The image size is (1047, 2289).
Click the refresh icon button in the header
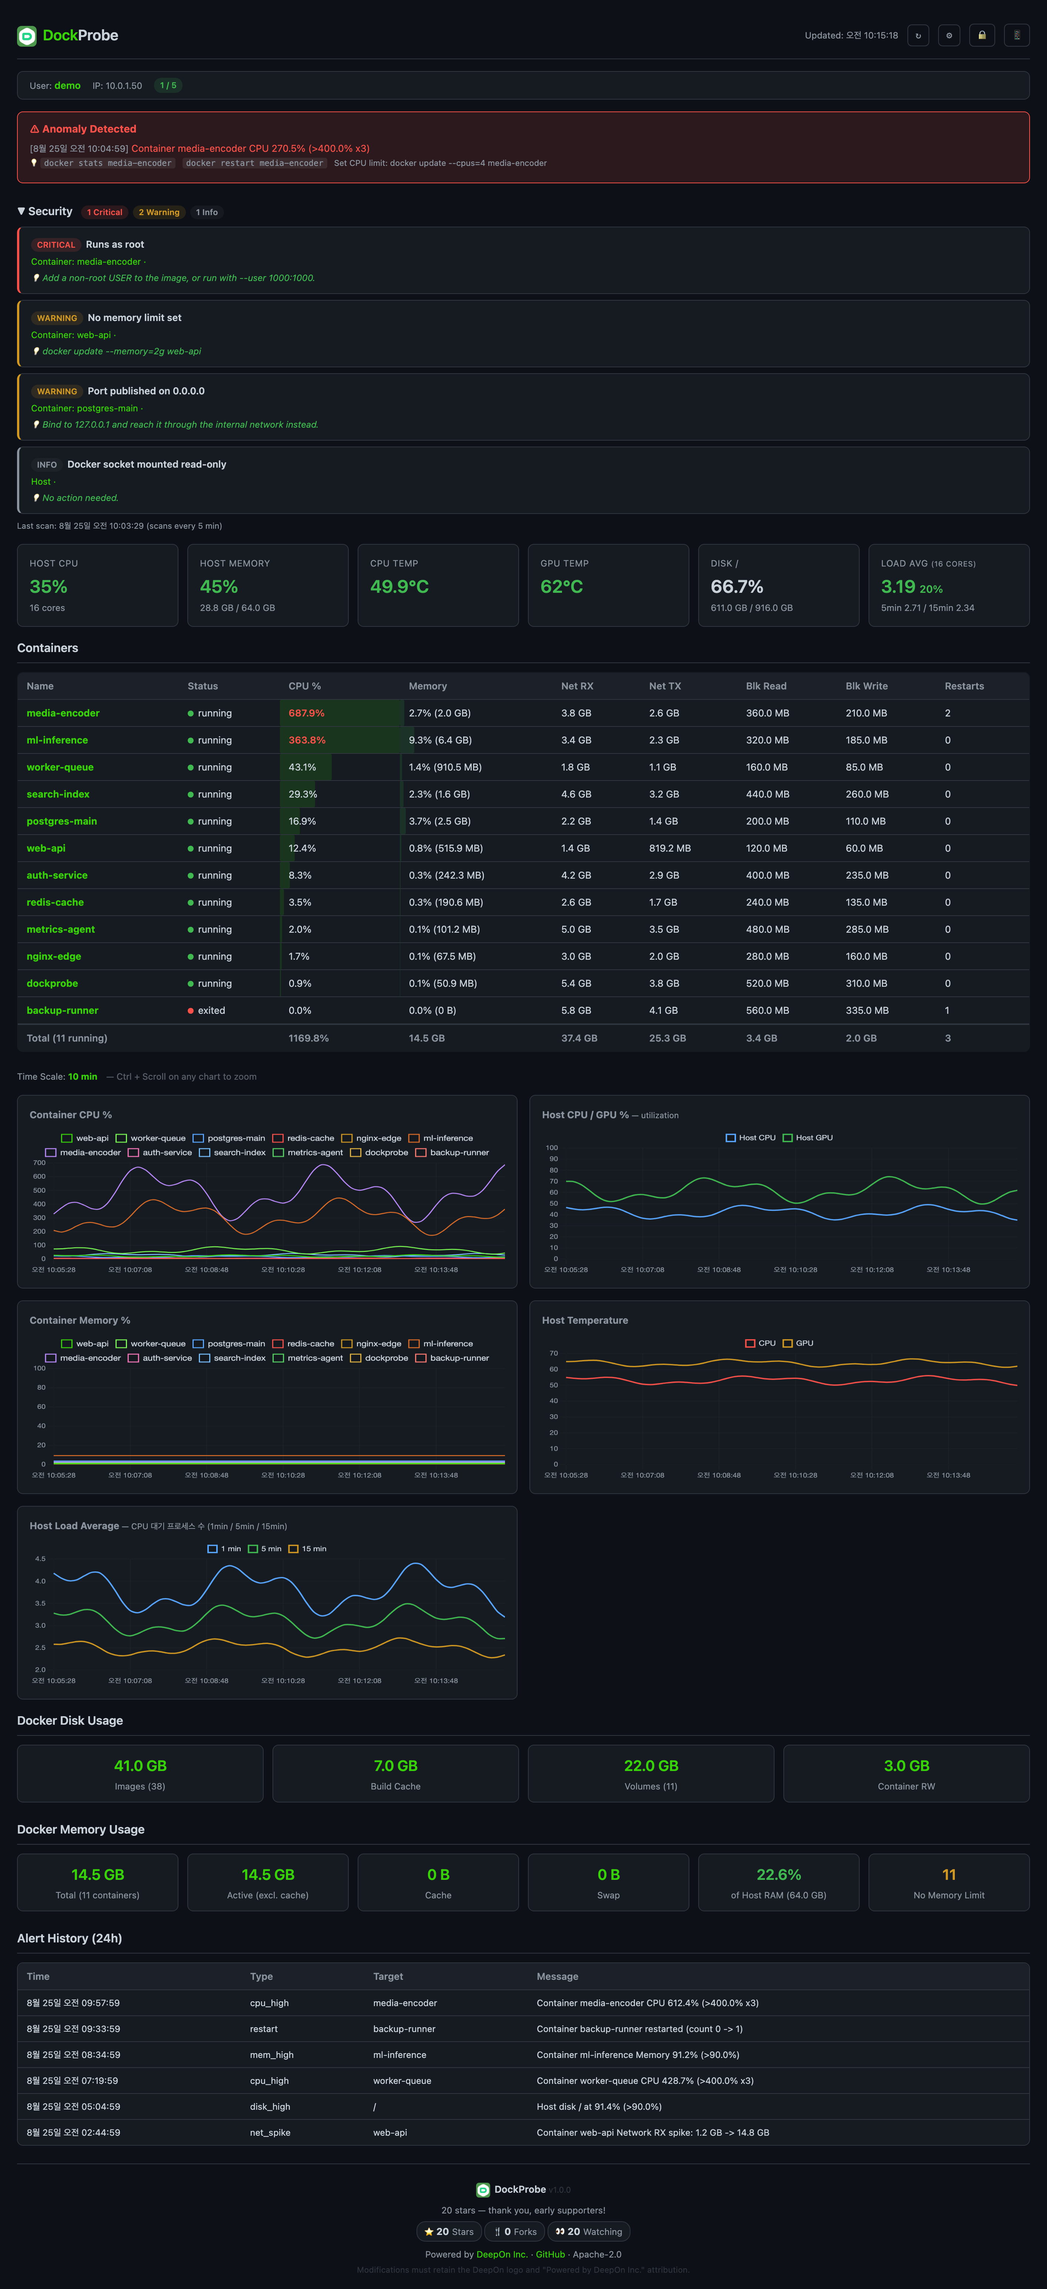pyautogui.click(x=918, y=36)
